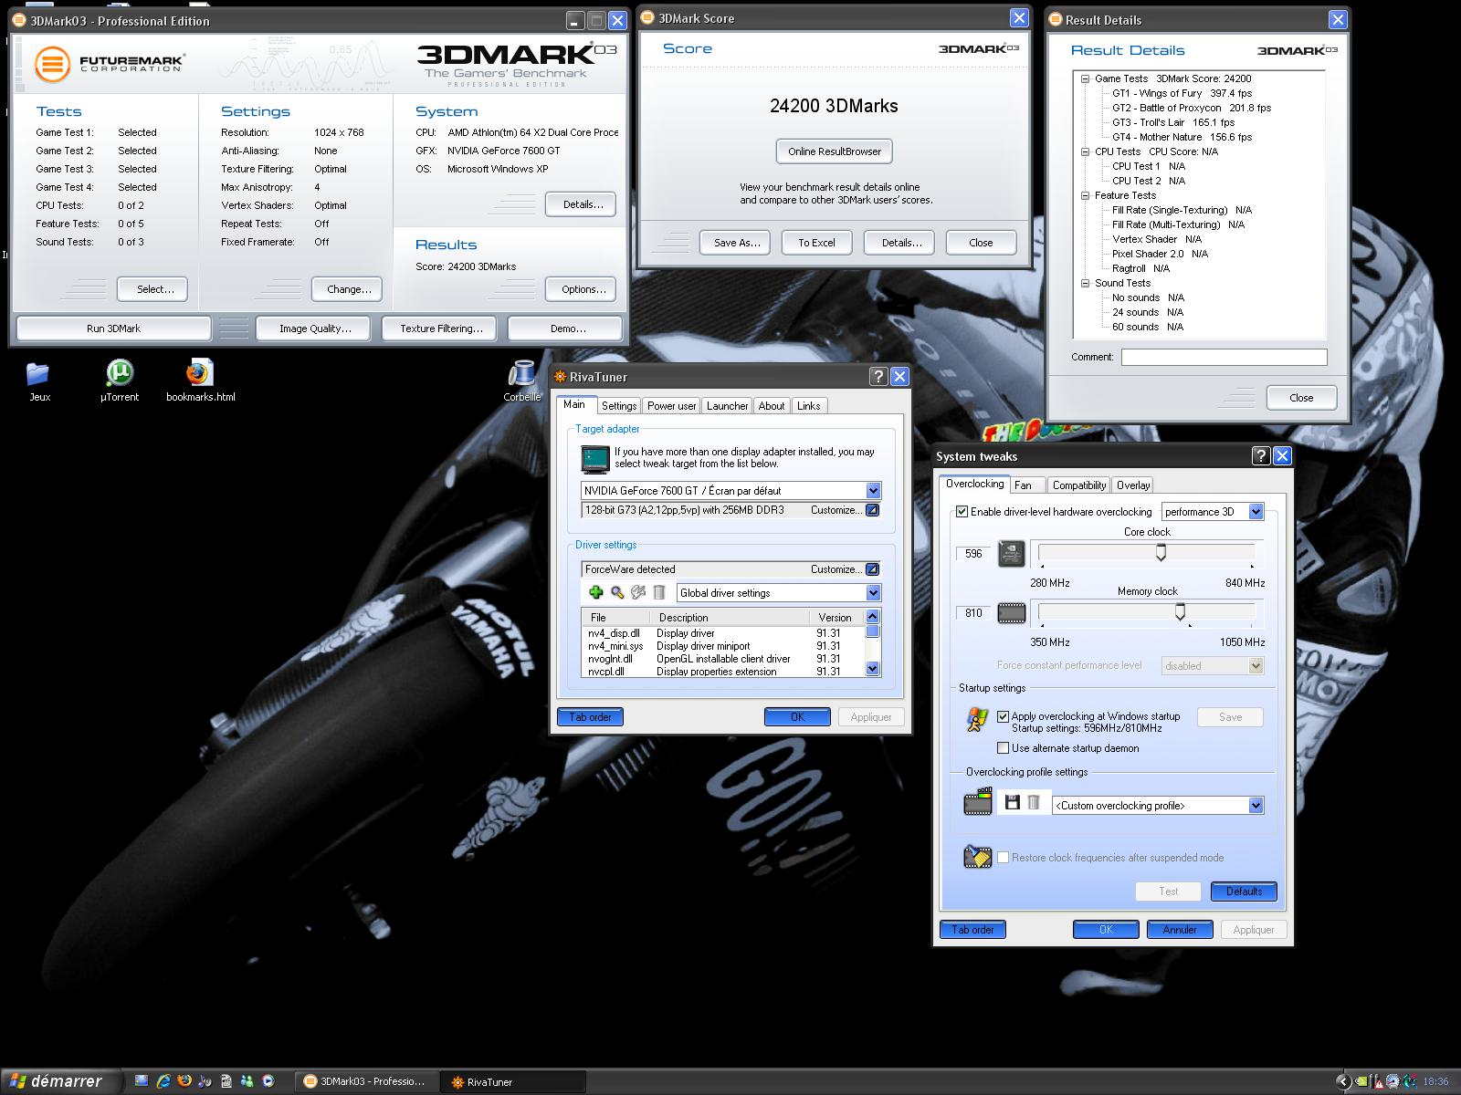Click the Online ResultBrowser button
Viewport: 1461px width, 1095px height.
(x=835, y=151)
